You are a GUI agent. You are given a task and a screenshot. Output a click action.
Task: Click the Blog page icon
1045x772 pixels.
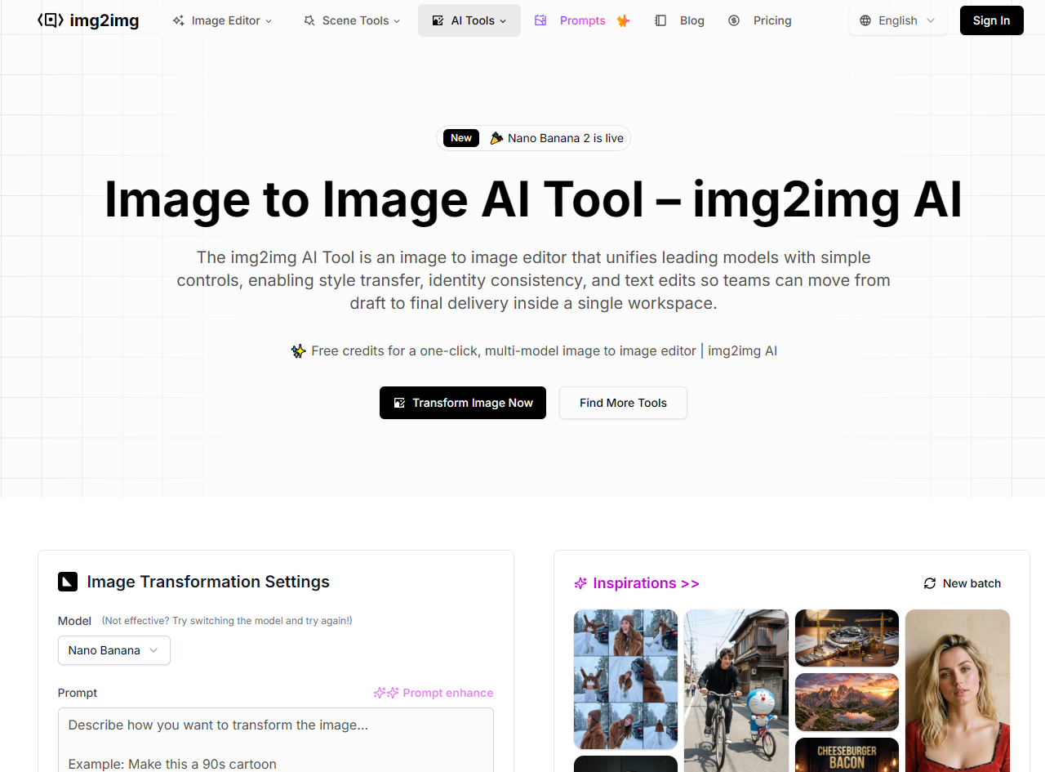pyautogui.click(x=660, y=20)
